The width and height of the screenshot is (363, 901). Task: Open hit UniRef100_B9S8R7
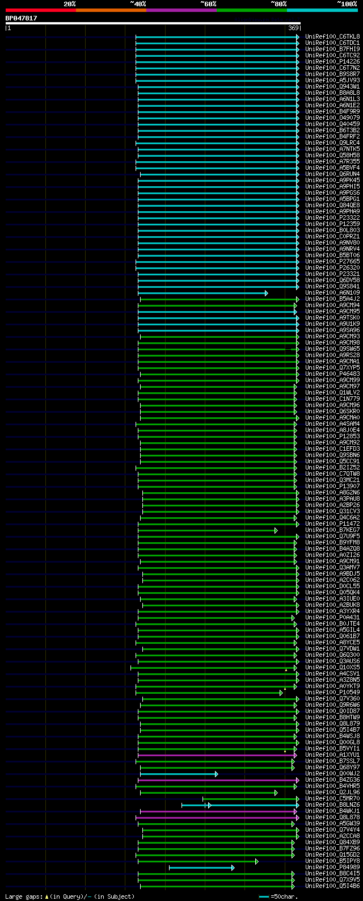click(332, 74)
